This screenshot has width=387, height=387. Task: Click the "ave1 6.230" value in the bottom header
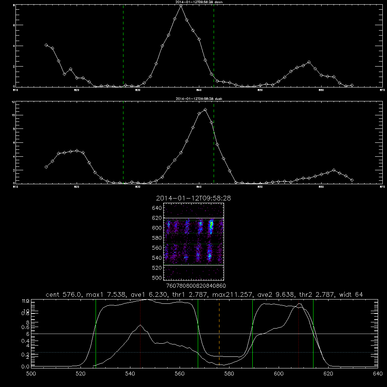tap(148, 295)
